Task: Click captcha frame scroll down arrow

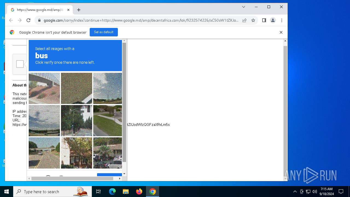Action: [124, 174]
